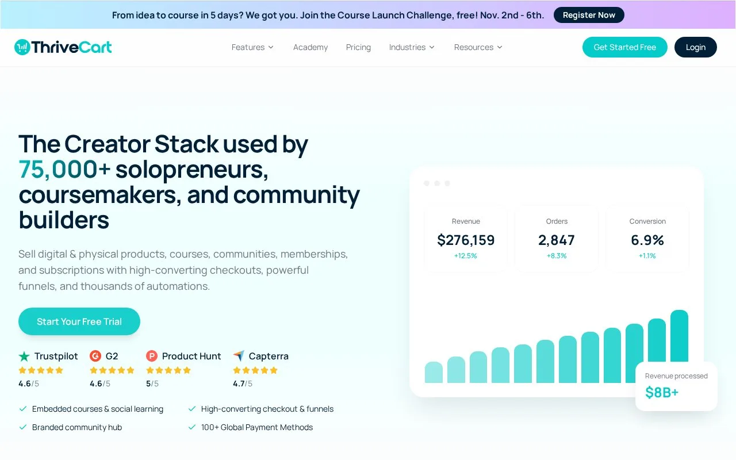Click the Start Your Free Trial button
736x460 pixels.
[79, 321]
